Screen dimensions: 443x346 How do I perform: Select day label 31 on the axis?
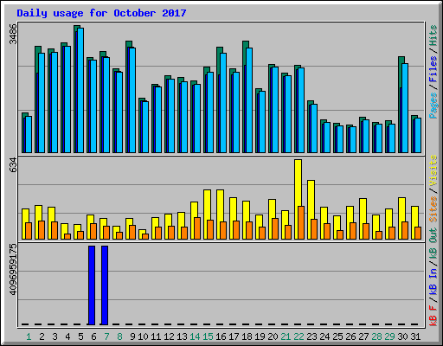coord(415,336)
